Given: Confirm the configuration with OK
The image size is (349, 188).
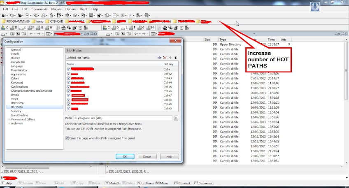Looking at the screenshot, I should [125, 156].
